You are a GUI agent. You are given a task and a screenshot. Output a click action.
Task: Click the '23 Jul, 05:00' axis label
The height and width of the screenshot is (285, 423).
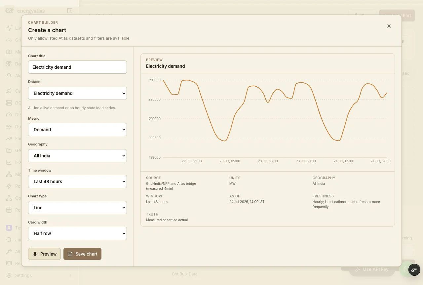(230, 161)
